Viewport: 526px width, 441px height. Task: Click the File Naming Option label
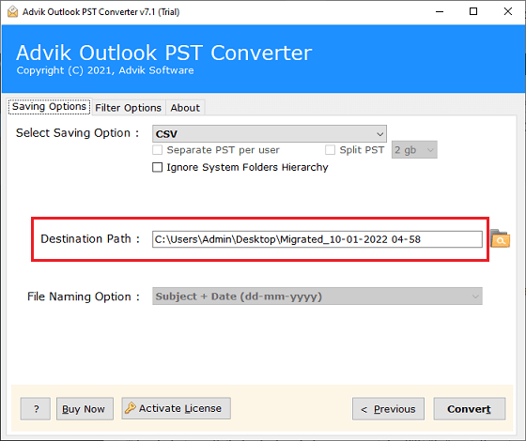point(84,297)
